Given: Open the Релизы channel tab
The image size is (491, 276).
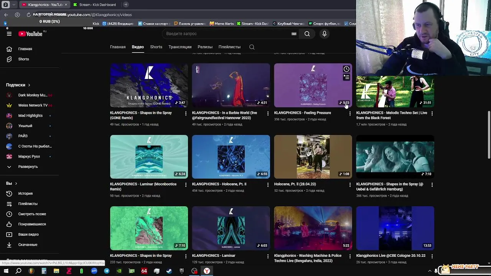Looking at the screenshot, I should (x=205, y=47).
